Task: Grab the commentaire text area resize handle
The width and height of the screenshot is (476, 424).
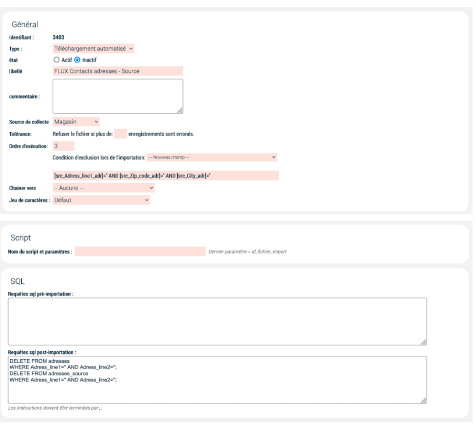Action: [x=180, y=110]
